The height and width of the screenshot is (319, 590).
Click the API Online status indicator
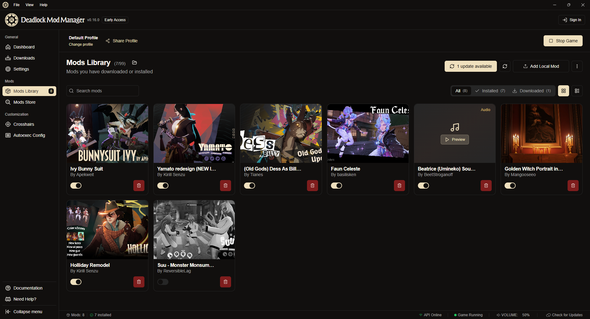click(x=430, y=315)
